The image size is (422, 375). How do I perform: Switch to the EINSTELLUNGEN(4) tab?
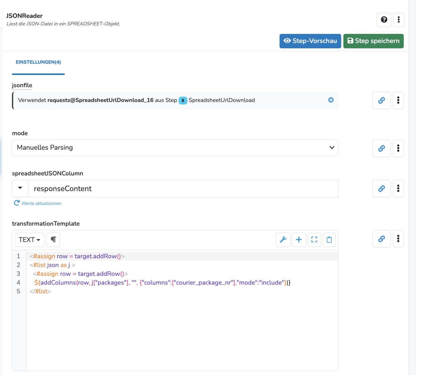pyautogui.click(x=38, y=62)
